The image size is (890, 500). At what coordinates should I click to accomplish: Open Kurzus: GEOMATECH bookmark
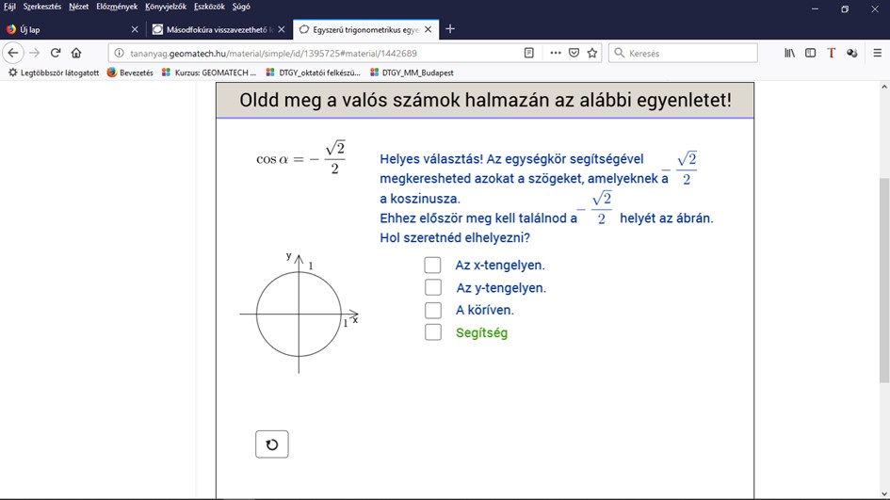pyautogui.click(x=209, y=73)
